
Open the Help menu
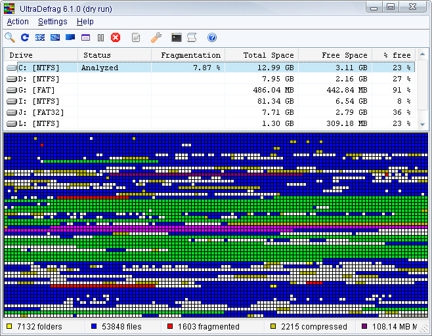pos(85,22)
